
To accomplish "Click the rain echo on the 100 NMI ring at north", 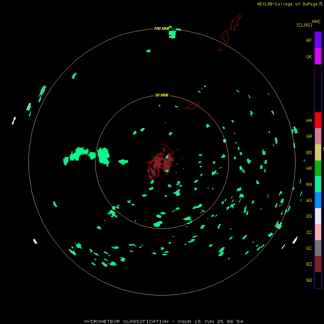I will click(172, 34).
